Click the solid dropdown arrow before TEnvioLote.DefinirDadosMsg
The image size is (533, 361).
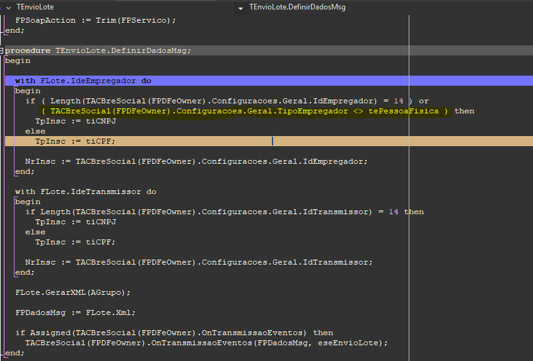tap(241, 8)
